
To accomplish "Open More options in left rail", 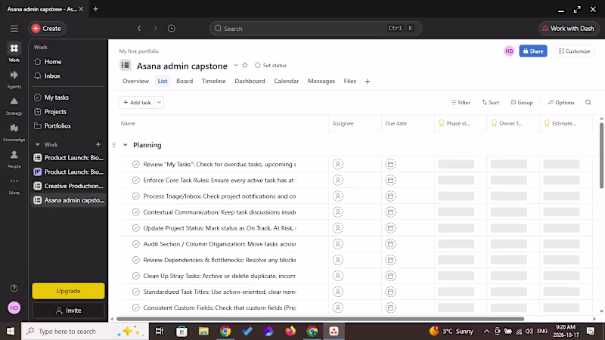I will pyautogui.click(x=14, y=185).
